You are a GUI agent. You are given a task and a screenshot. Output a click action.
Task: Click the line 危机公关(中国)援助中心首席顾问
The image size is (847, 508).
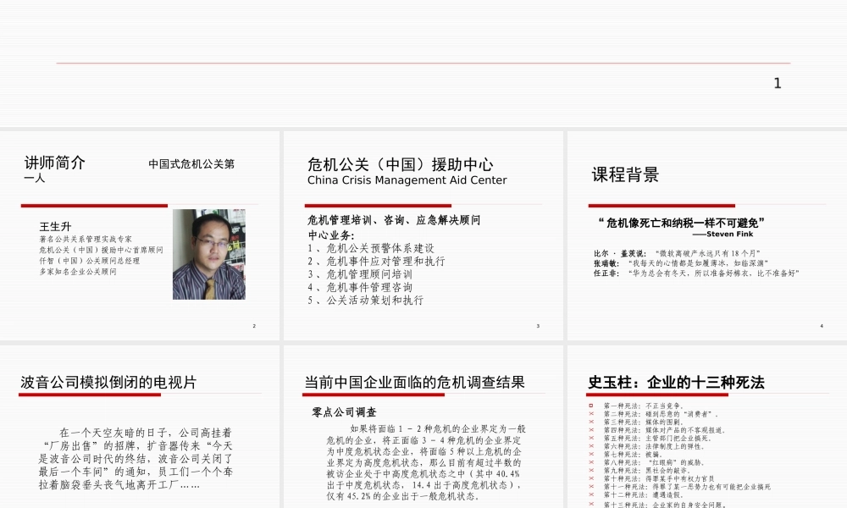(101, 250)
